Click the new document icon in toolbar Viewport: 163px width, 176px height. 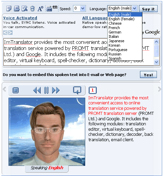(9, 8)
